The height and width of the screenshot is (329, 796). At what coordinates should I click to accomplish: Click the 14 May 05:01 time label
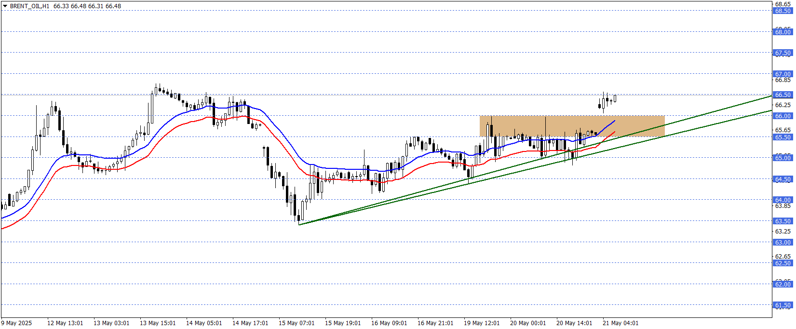(x=204, y=323)
